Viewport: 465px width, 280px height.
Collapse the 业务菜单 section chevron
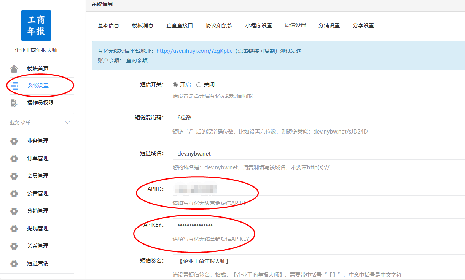click(67, 123)
